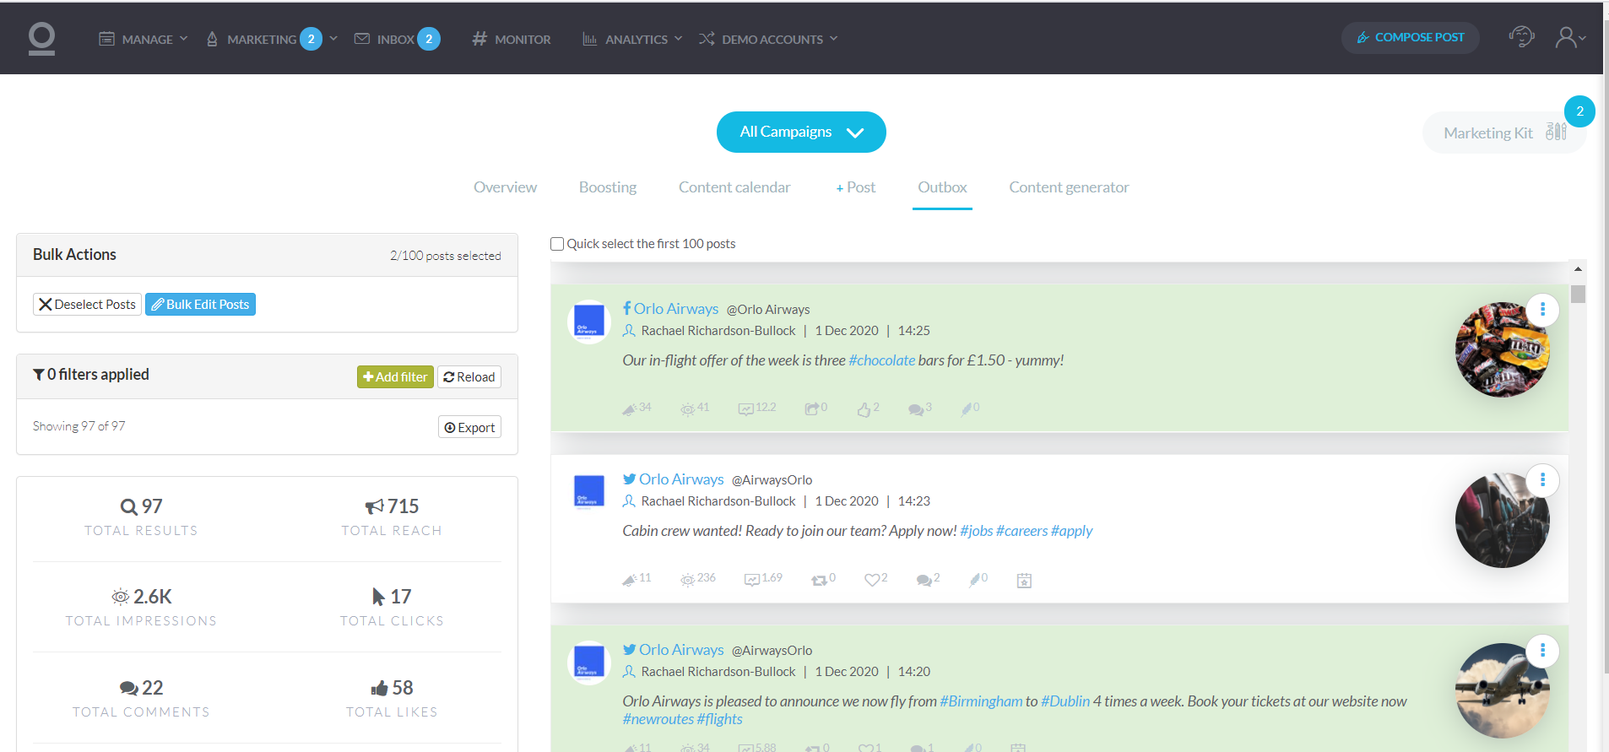
Task: Click the #Birmingham hashtag
Action: point(981,701)
